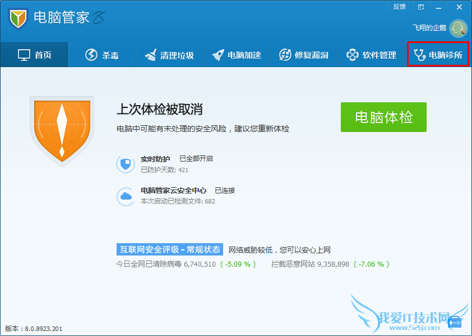
Task: Click the -7.06 % change value
Action: (x=372, y=264)
